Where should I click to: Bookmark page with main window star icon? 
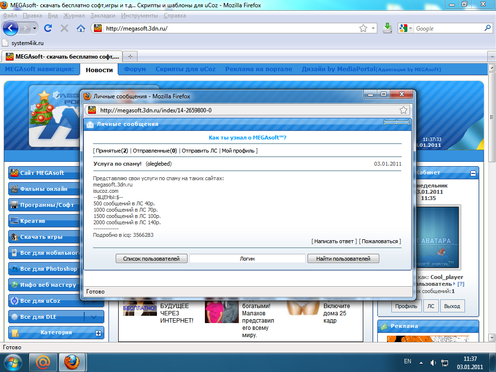coord(363,29)
